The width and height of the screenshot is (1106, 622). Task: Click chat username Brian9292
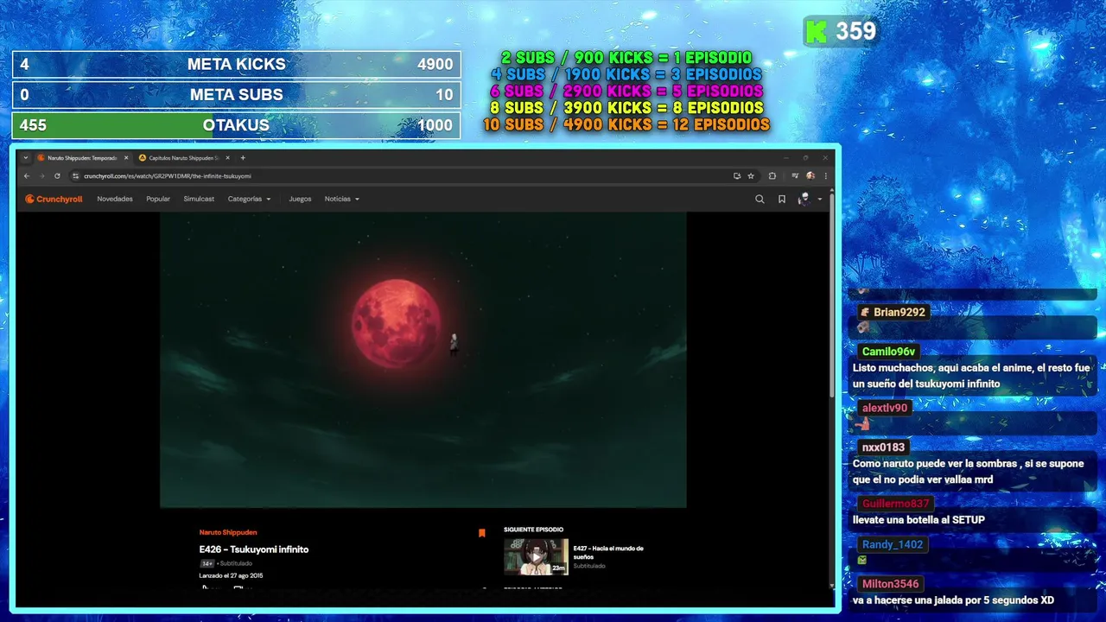click(x=899, y=313)
